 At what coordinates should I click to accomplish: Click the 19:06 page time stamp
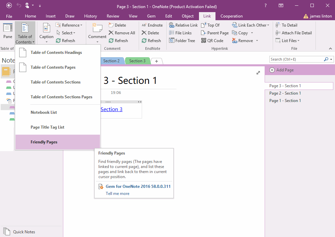point(116,93)
